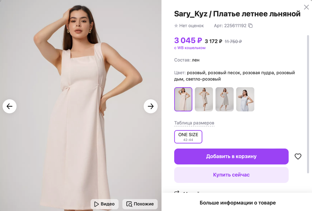Go to the previous product photo
The height and width of the screenshot is (211, 312).
[x=10, y=106]
